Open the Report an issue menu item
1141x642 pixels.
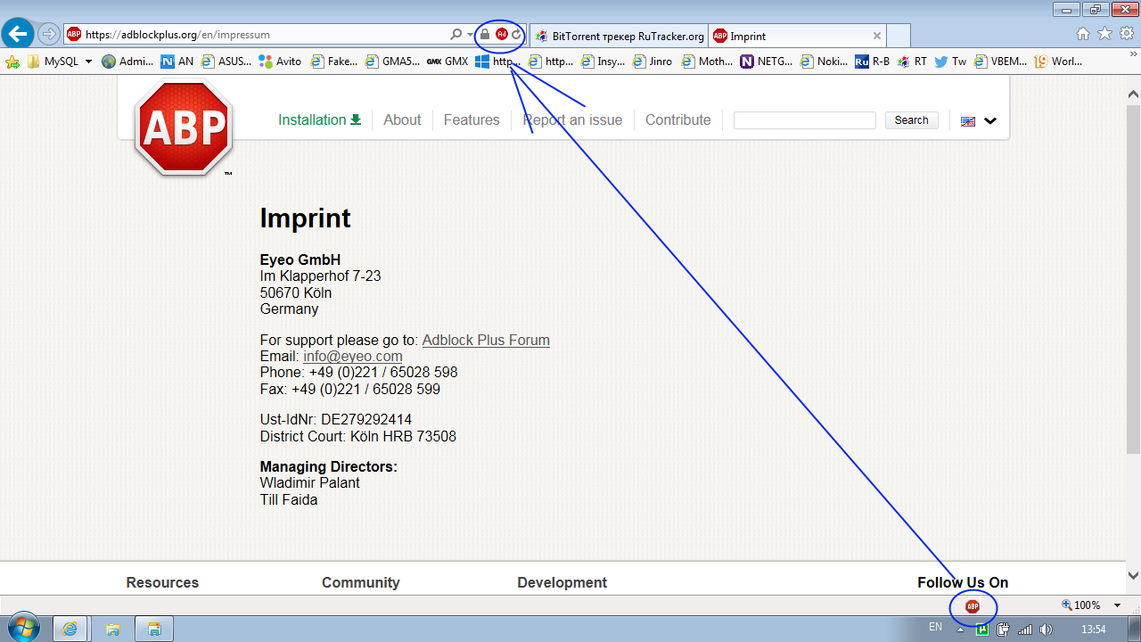point(572,119)
